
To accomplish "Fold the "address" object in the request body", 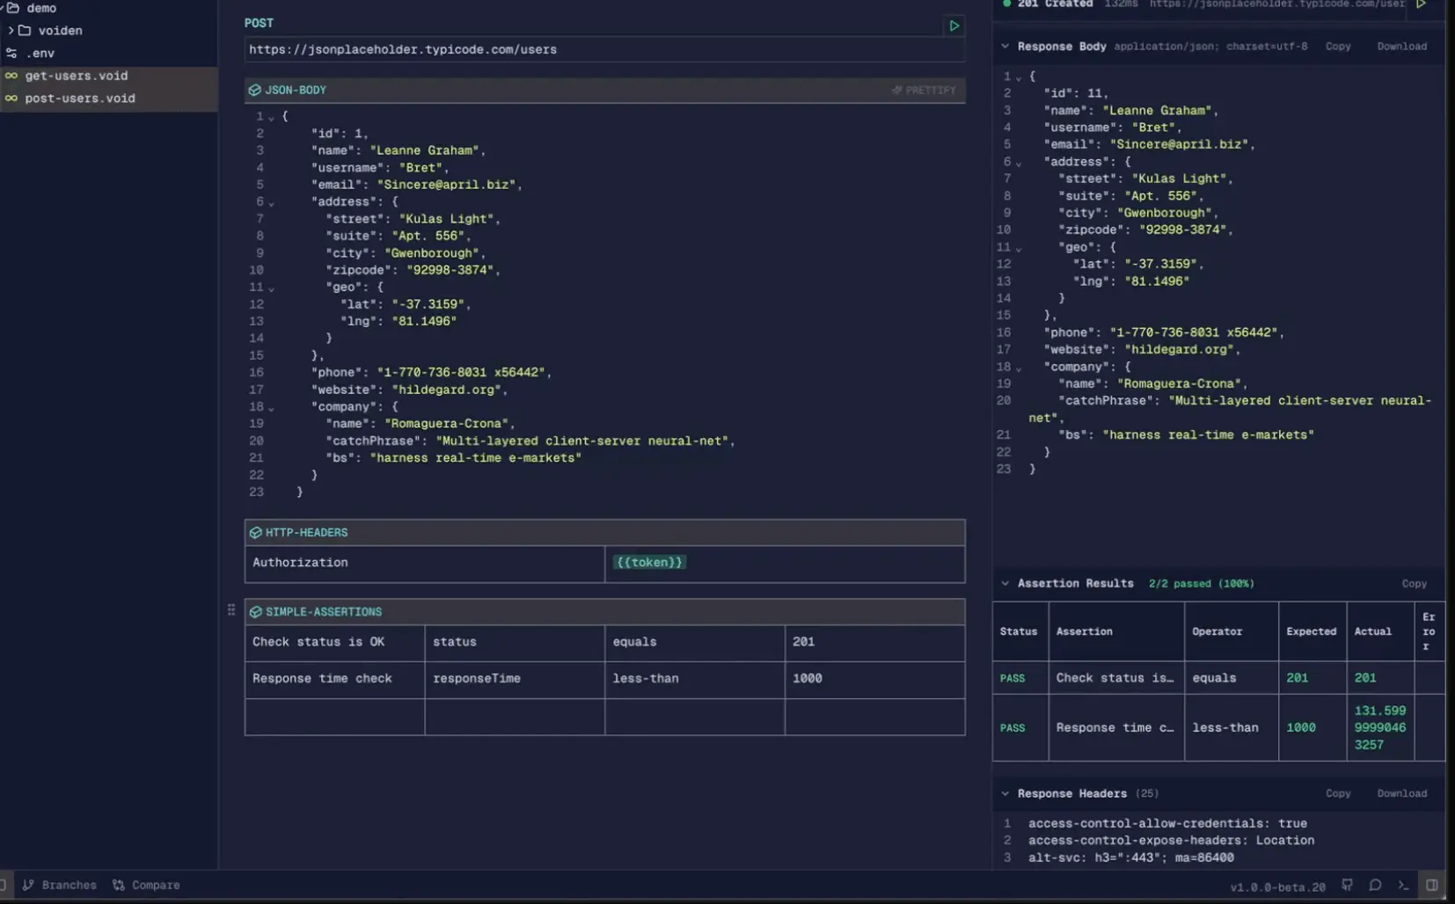I will pos(271,203).
